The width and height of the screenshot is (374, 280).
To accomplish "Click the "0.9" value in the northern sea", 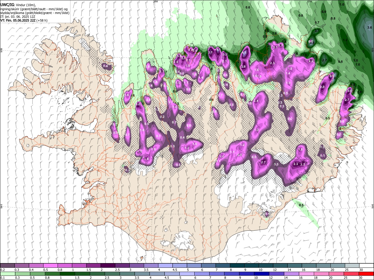I will 324,12.
